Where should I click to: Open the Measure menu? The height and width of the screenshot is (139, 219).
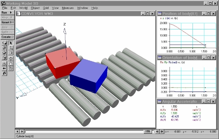68,8
